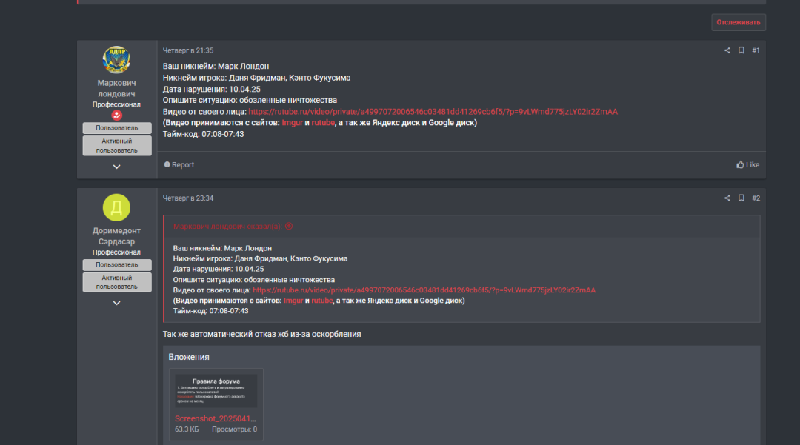The image size is (800, 445).
Task: Jump to quoted post via arrow icon
Action: [289, 227]
